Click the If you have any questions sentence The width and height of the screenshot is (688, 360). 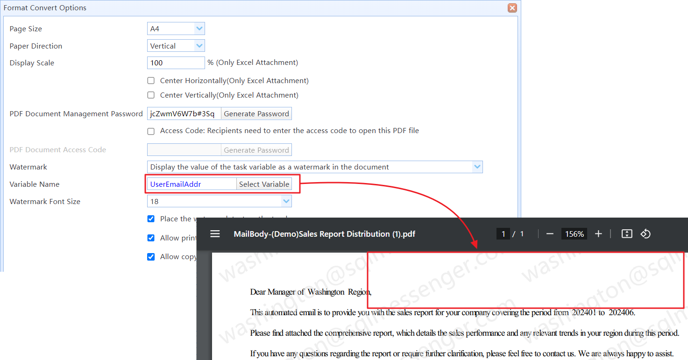click(462, 353)
